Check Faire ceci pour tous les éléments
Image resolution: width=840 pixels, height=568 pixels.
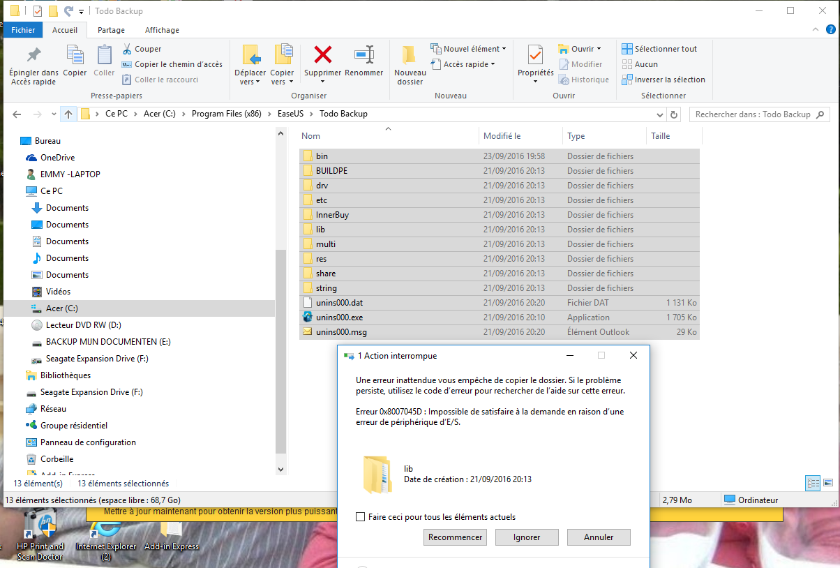click(x=360, y=517)
